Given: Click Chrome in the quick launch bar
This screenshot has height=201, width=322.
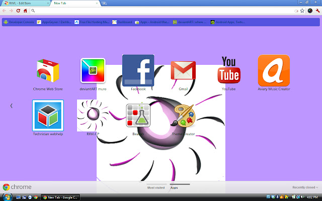Looking at the screenshot, I should (36, 197).
